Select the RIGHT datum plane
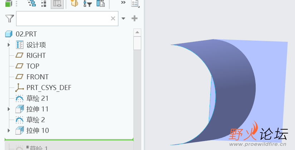 click(x=36, y=55)
